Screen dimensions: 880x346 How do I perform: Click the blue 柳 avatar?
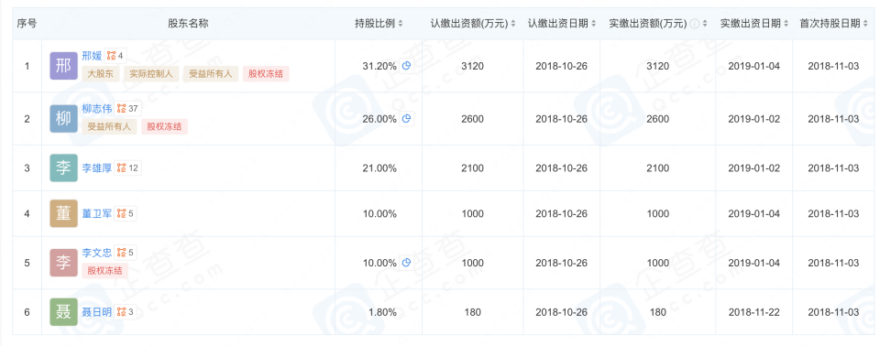pyautogui.click(x=63, y=119)
